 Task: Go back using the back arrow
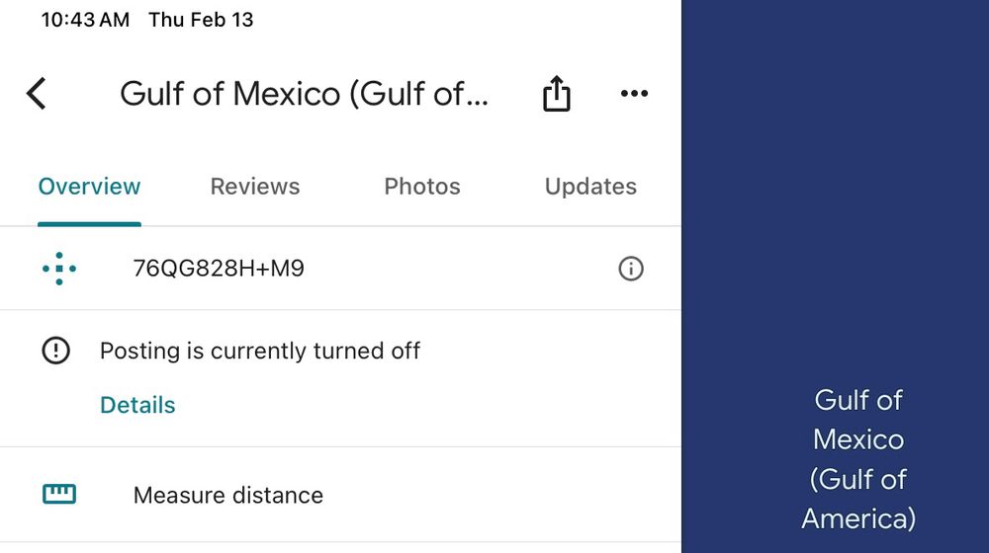coord(37,94)
